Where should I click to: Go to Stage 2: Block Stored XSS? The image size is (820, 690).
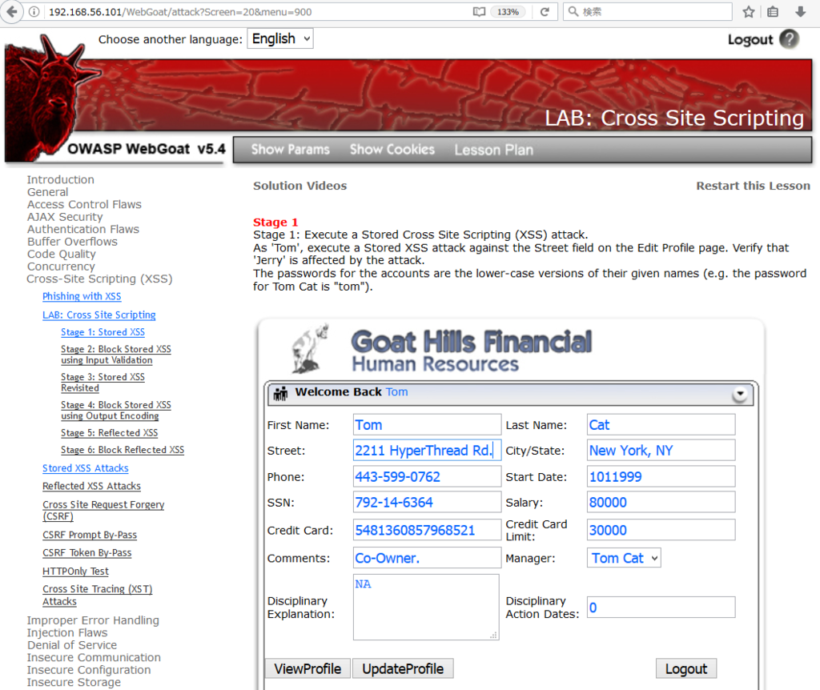point(115,355)
